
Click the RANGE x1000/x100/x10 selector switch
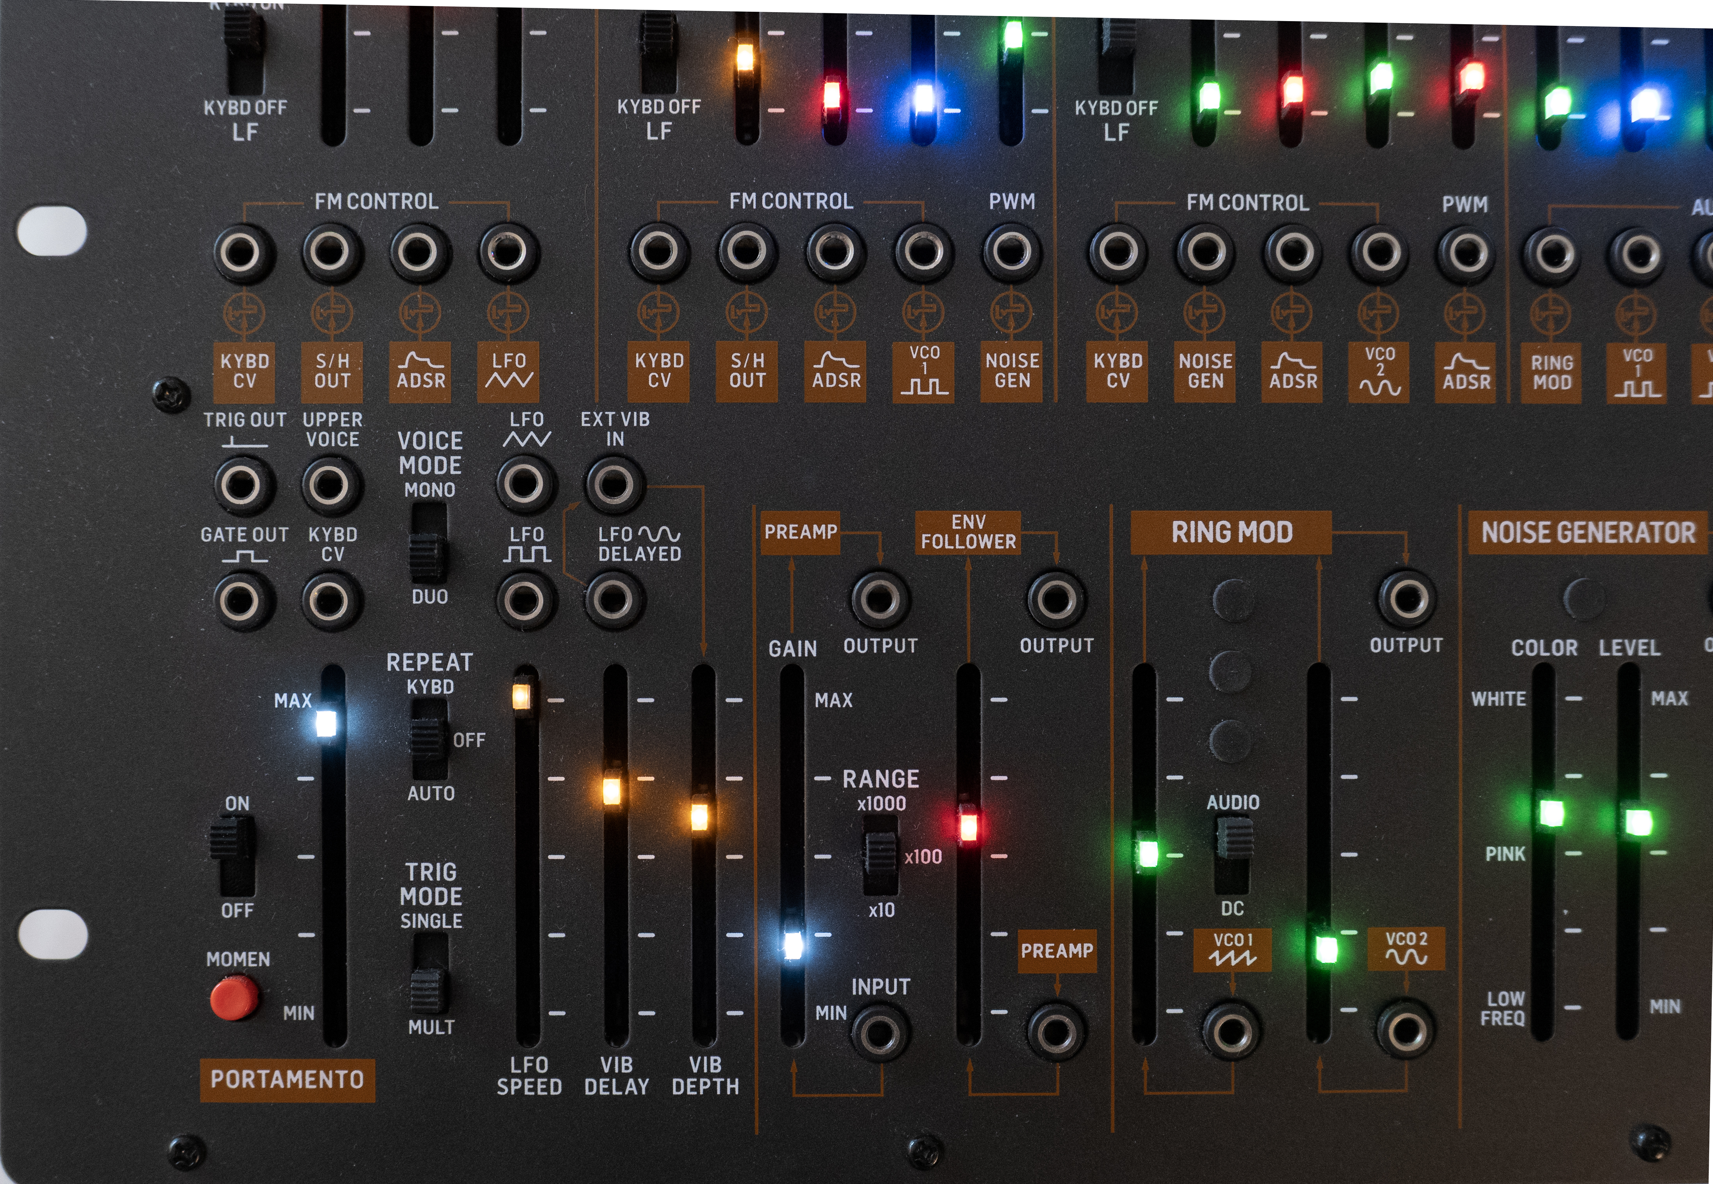pyautogui.click(x=881, y=855)
